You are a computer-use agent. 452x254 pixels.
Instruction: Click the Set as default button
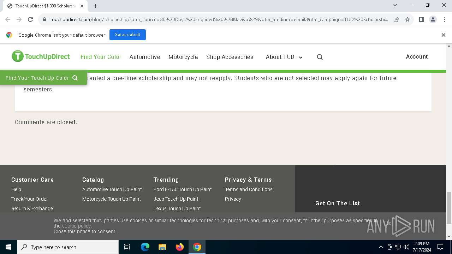point(127,35)
